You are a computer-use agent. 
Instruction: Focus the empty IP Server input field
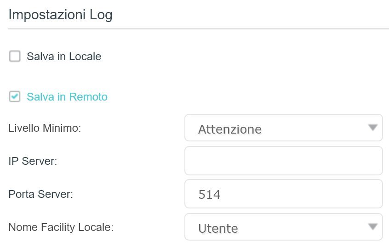click(283, 161)
